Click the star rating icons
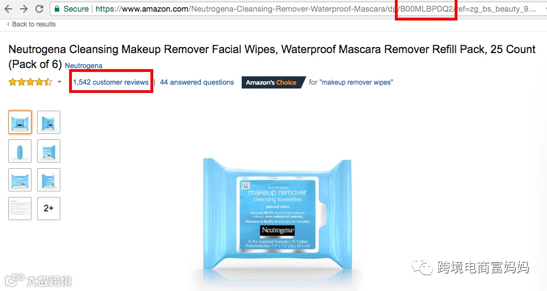547x291 pixels. 30,82
